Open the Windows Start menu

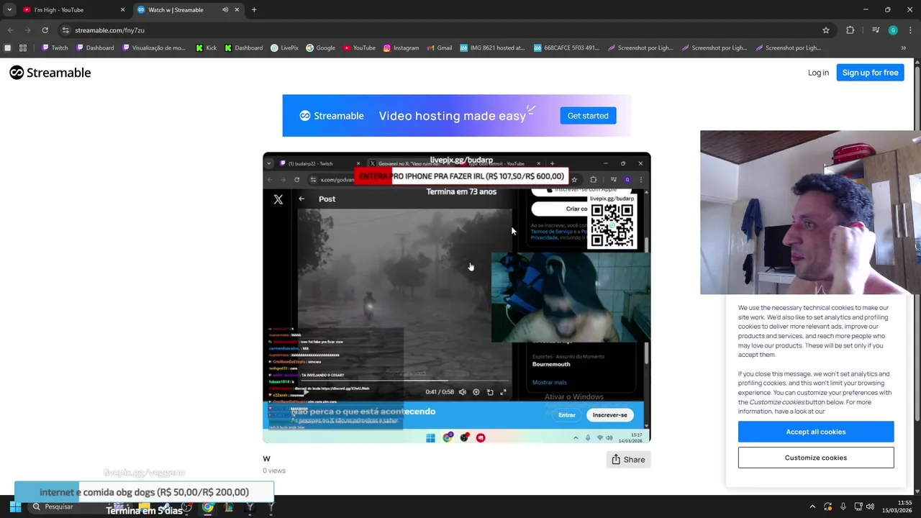(x=15, y=506)
